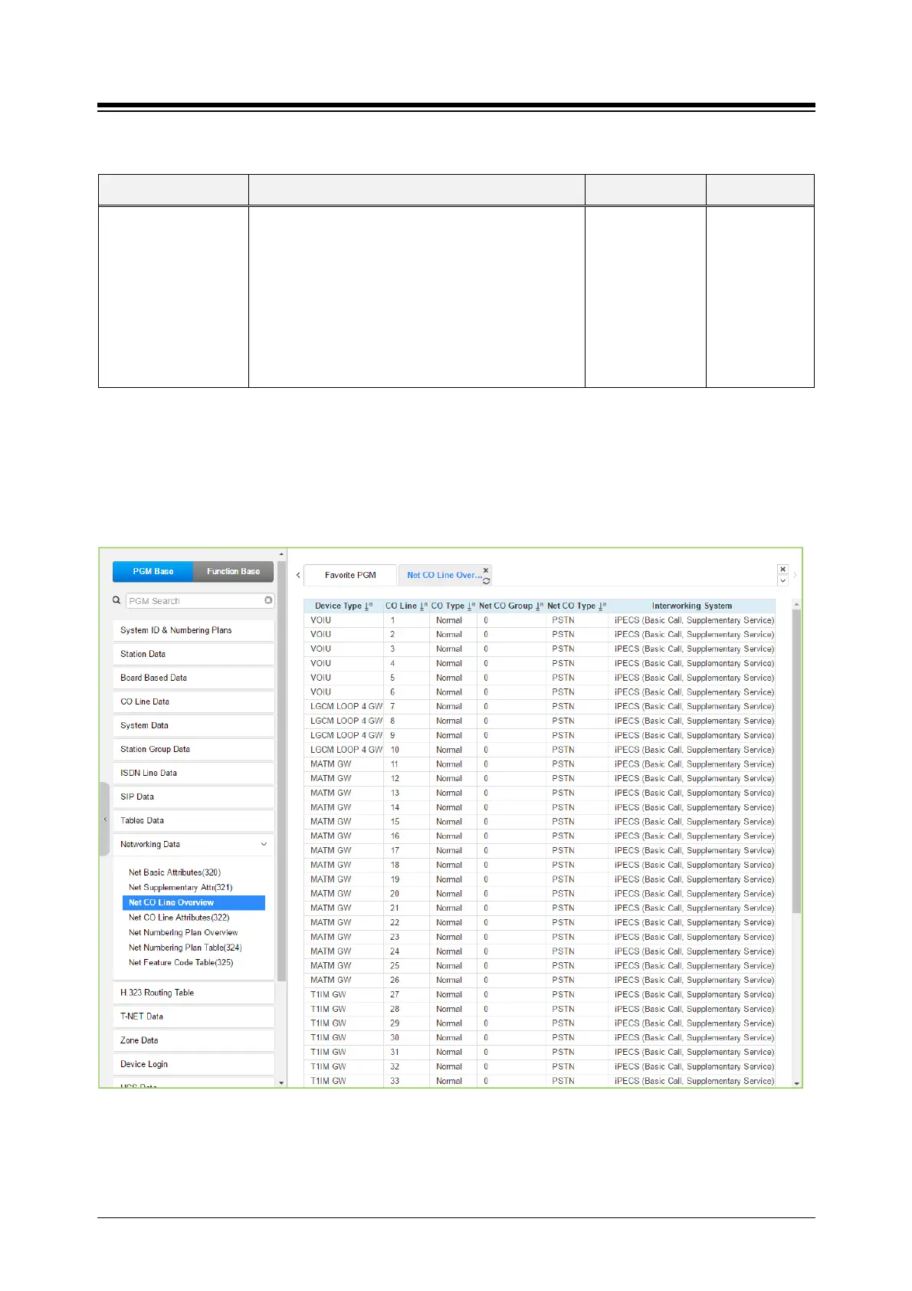
Task: Click the table vertical scrollbar
Action: (796, 761)
